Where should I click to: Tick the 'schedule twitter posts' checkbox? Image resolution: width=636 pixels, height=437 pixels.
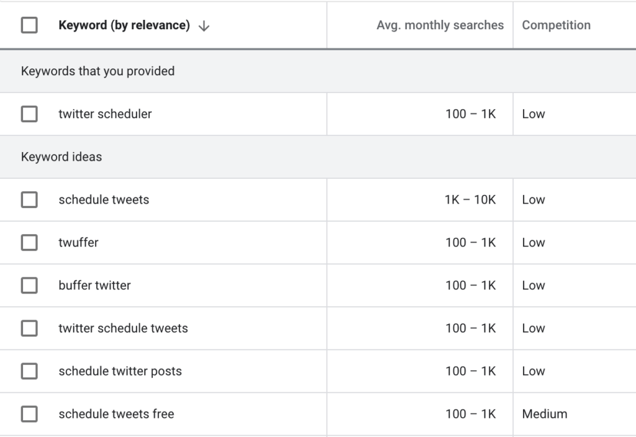point(29,371)
